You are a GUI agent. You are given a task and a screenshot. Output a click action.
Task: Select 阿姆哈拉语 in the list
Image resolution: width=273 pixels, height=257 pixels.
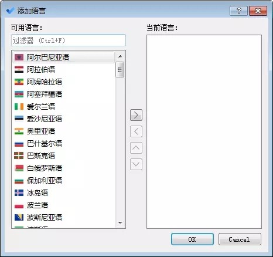63,82
